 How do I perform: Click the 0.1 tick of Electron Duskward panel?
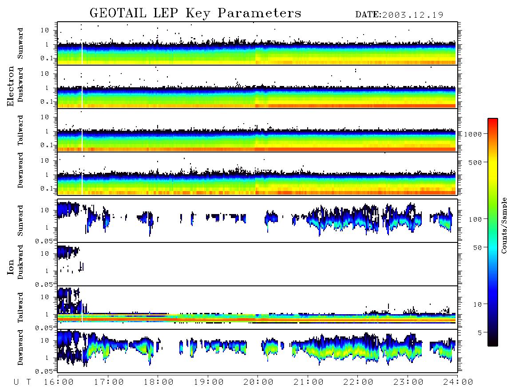click(47, 101)
